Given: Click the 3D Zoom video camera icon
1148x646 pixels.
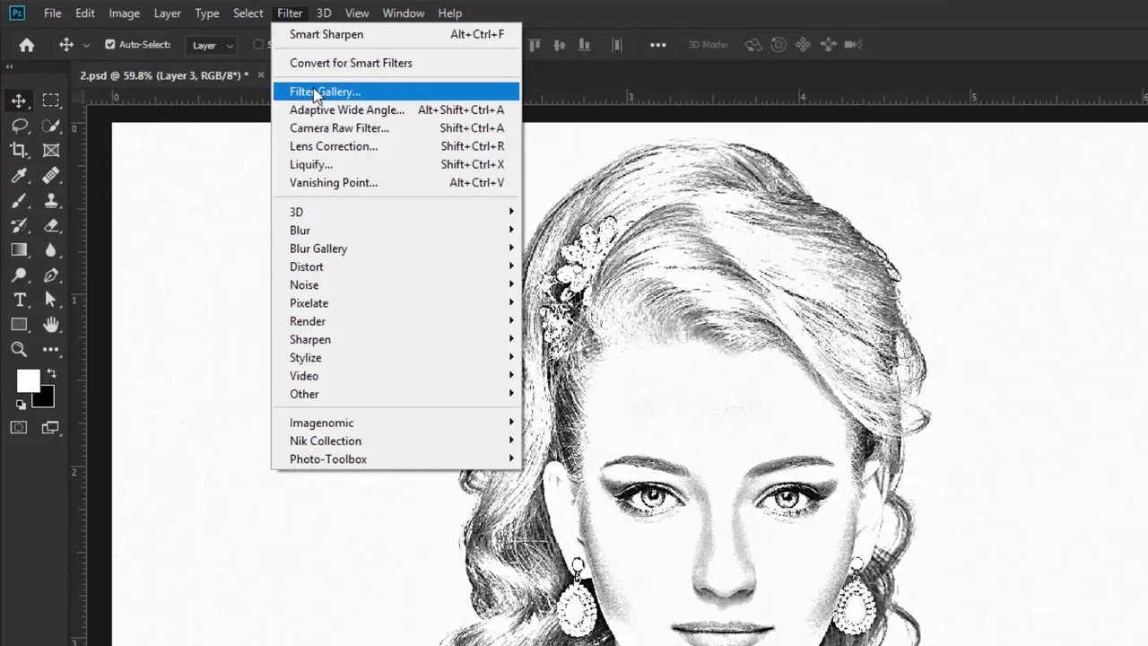Looking at the screenshot, I should [853, 45].
